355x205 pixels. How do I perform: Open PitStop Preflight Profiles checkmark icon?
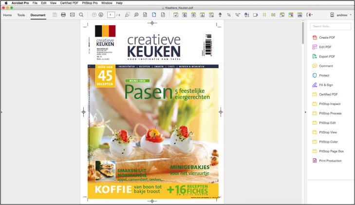tap(176, 15)
